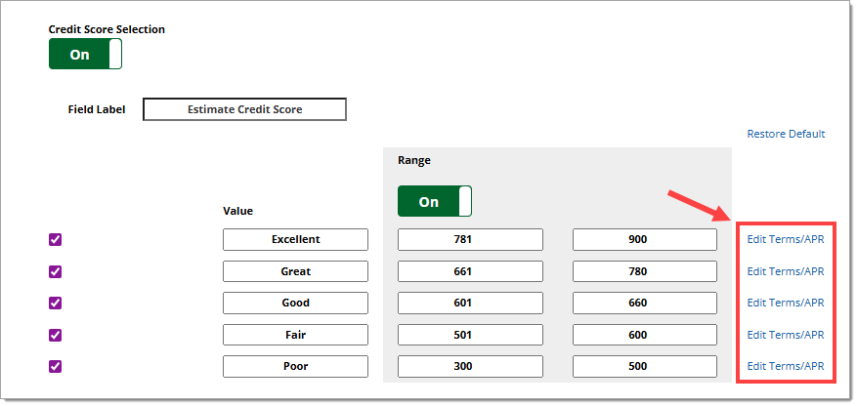857x406 pixels.
Task: Open Edit Terms/APR for Poor
Action: [786, 367]
